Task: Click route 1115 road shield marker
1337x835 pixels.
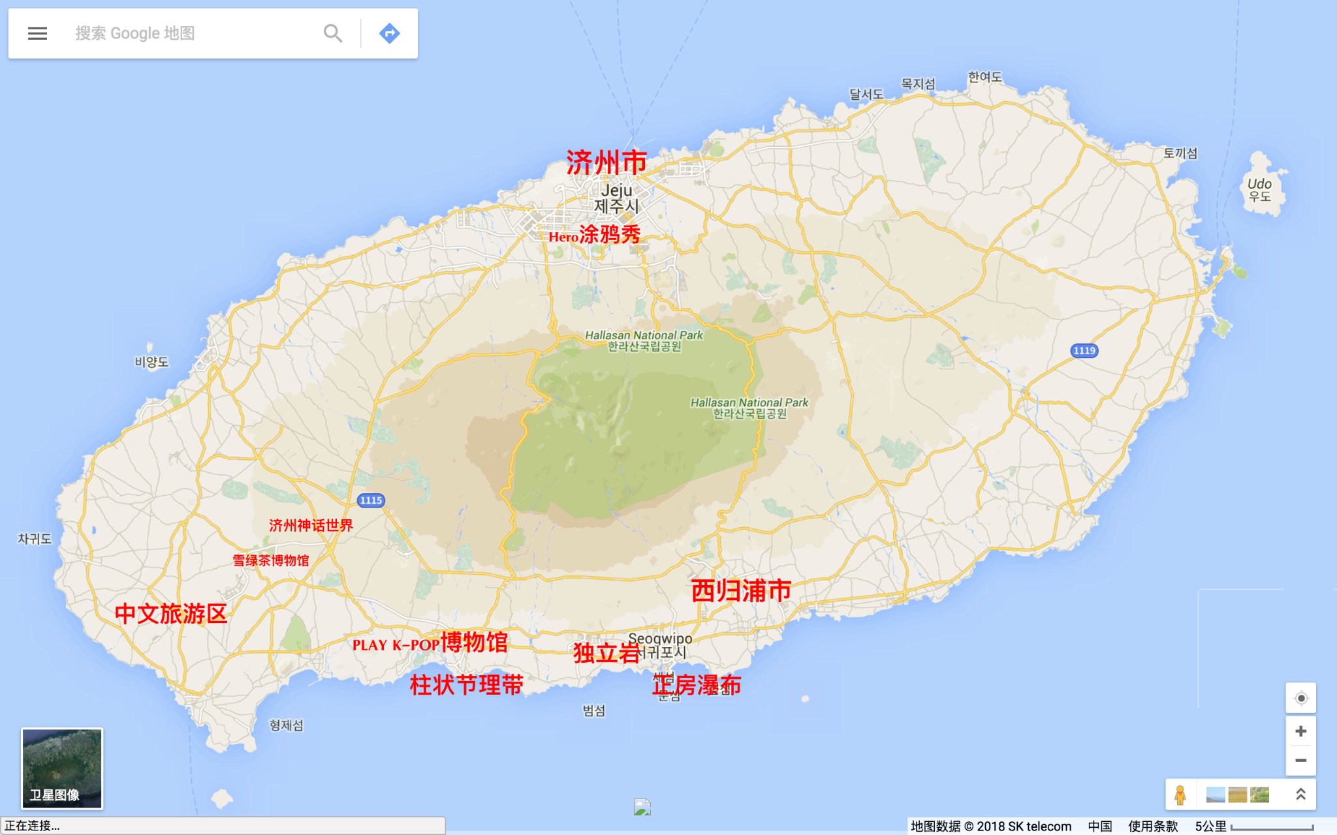Action: coord(371,500)
